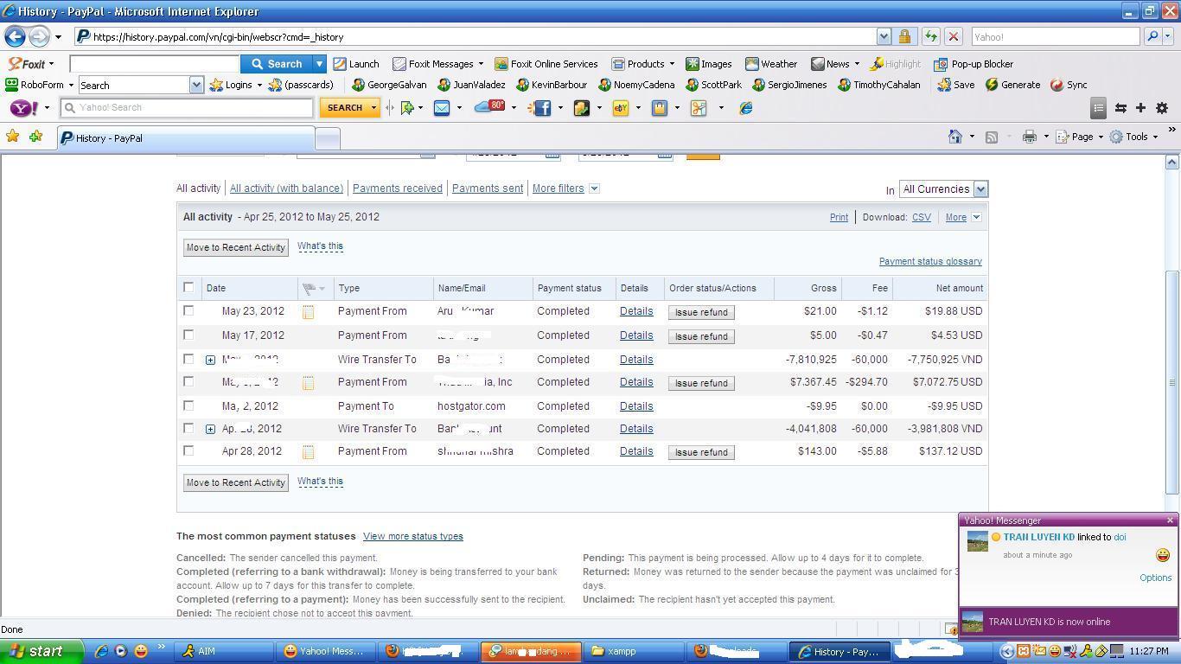Click Issue refund for the $21.00 payment
Image resolution: width=1181 pixels, height=664 pixels.
[701, 312]
